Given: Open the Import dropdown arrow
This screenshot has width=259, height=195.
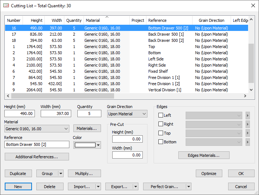Looking at the screenshot, I should click(98, 187).
